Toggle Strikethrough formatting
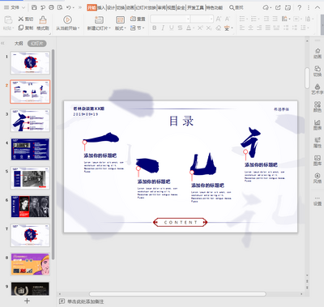 coord(180,28)
